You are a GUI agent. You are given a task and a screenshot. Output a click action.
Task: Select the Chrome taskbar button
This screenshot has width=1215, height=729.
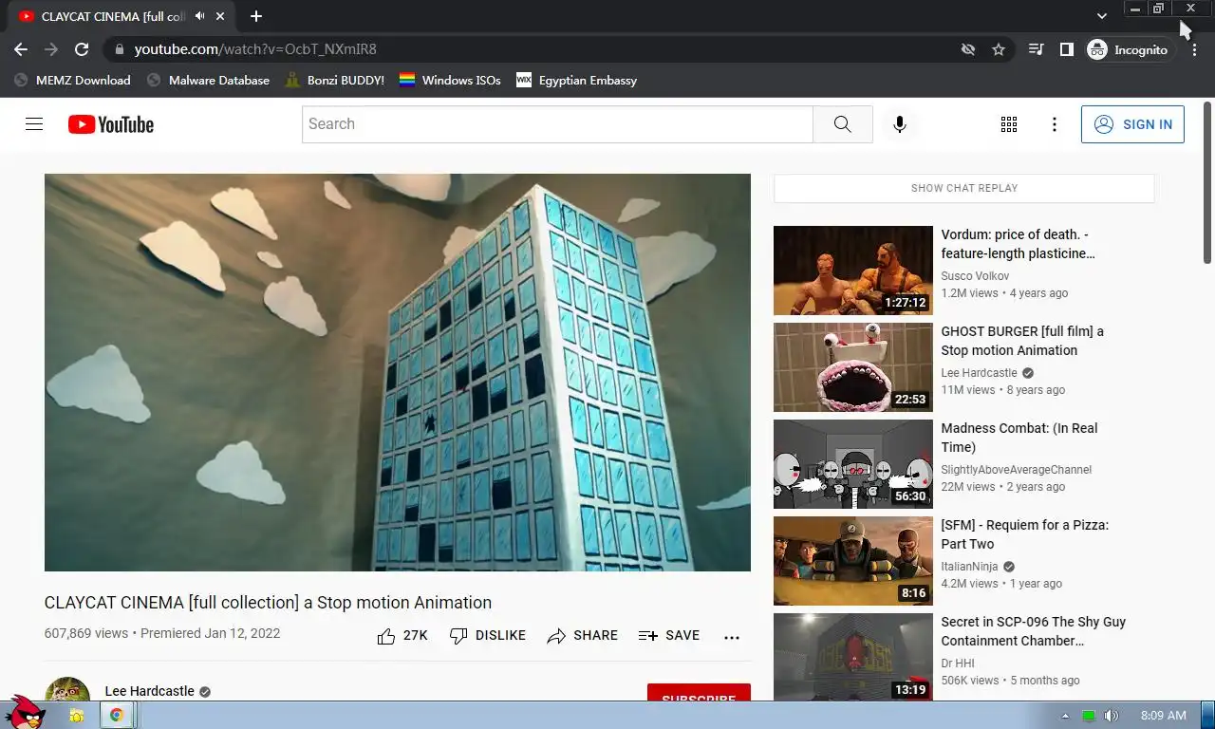click(117, 716)
